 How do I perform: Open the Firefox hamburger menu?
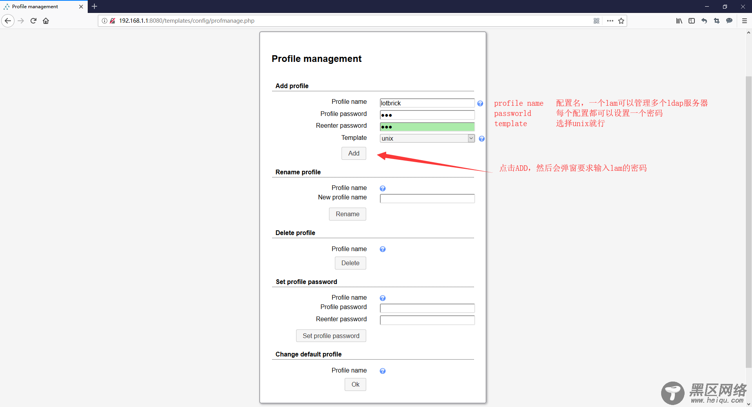tap(745, 21)
